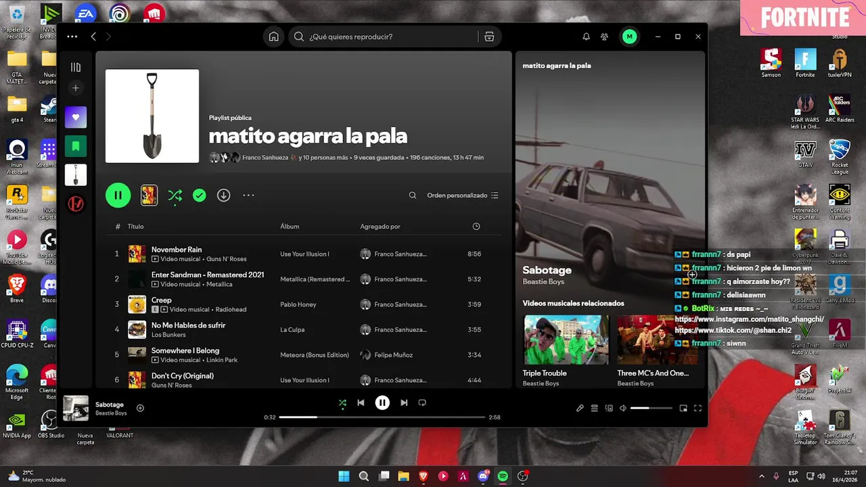Open the notifications bell in Spotify

[x=586, y=37]
